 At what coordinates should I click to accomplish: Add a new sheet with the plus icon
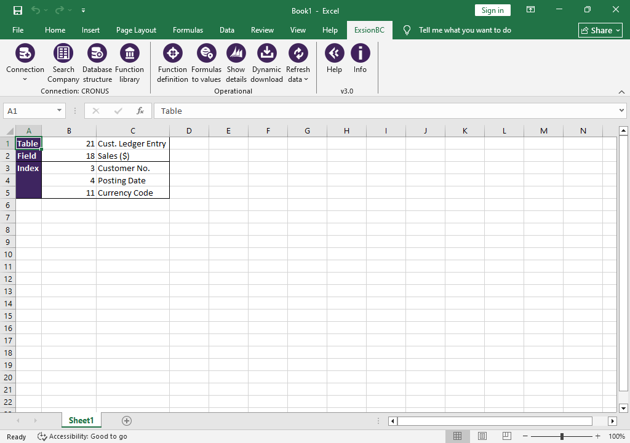tap(127, 421)
